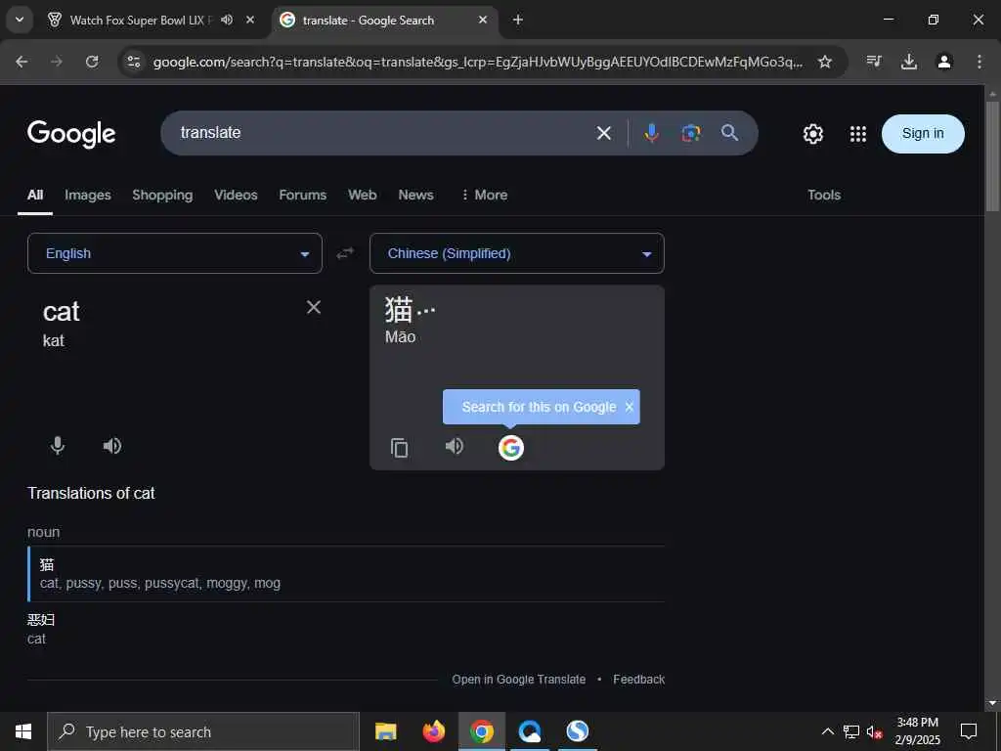This screenshot has width=1001, height=751.
Task: Clear the search box text
Action: (603, 133)
